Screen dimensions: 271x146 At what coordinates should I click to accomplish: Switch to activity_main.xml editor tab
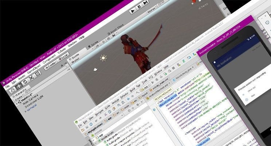(x=160, y=85)
